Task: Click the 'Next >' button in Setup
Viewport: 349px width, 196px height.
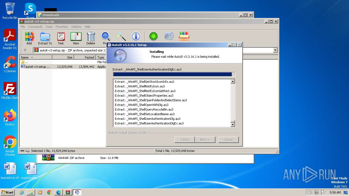Action: (x=205, y=140)
